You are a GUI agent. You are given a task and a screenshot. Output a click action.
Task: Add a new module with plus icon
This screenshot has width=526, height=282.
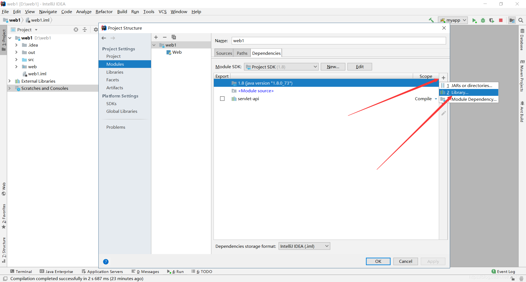point(156,37)
